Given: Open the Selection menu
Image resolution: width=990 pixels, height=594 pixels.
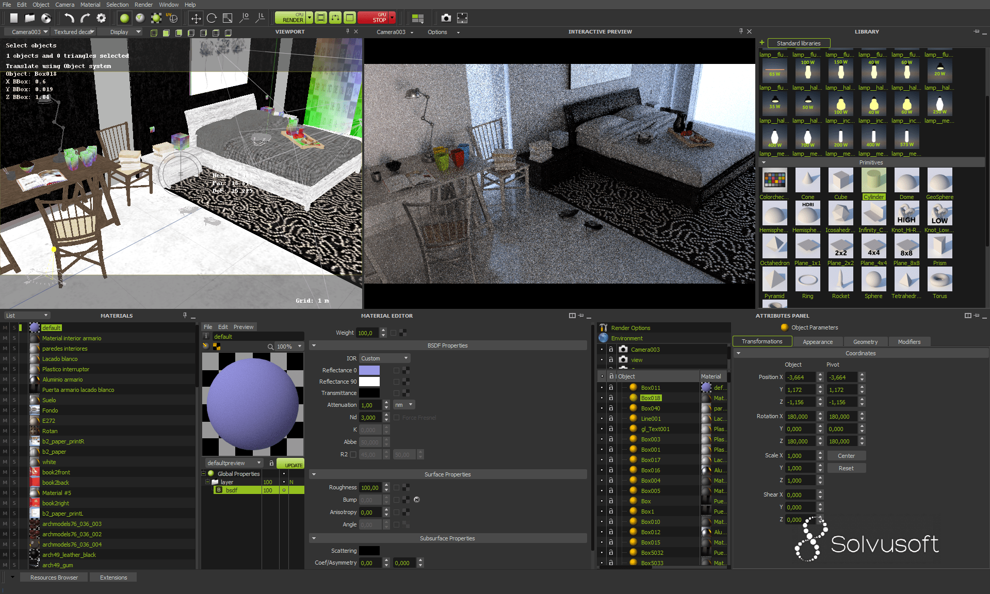Looking at the screenshot, I should point(117,5).
